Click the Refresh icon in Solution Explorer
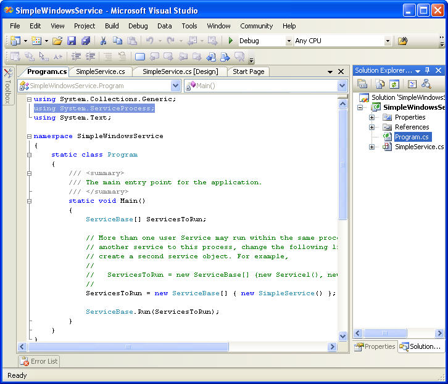This screenshot has width=448, height=384. tap(394, 84)
